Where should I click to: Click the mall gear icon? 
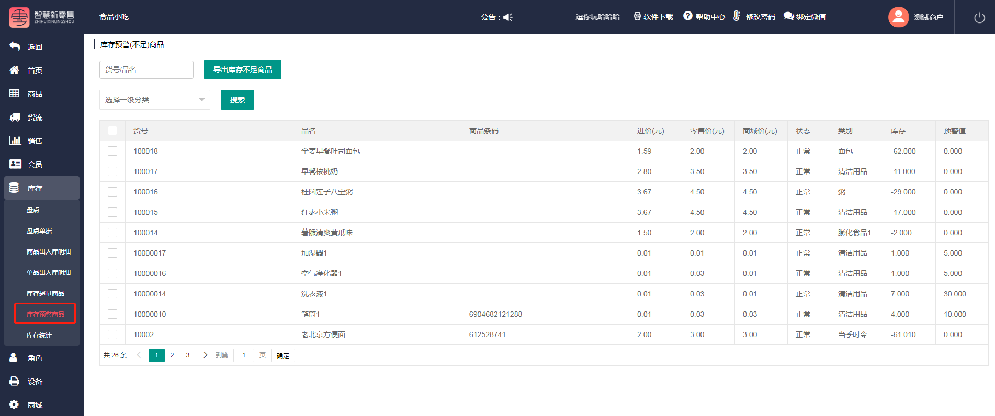(x=14, y=405)
